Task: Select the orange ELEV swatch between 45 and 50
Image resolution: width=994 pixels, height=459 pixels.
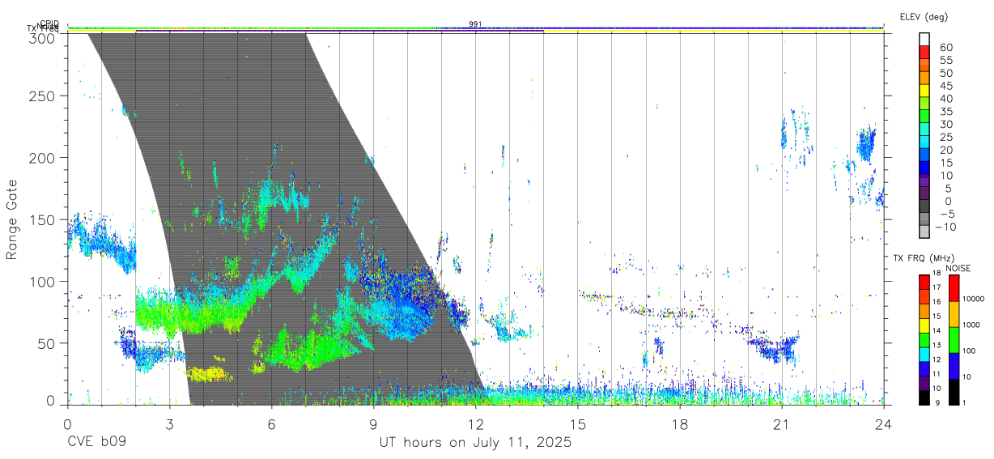Action: pyautogui.click(x=924, y=79)
